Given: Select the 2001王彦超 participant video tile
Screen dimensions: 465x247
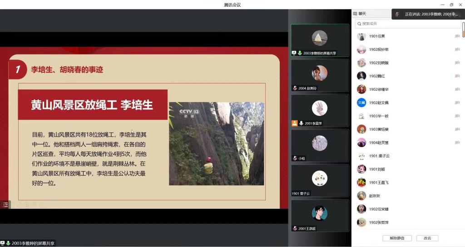Looking at the screenshot, I should (x=320, y=216).
